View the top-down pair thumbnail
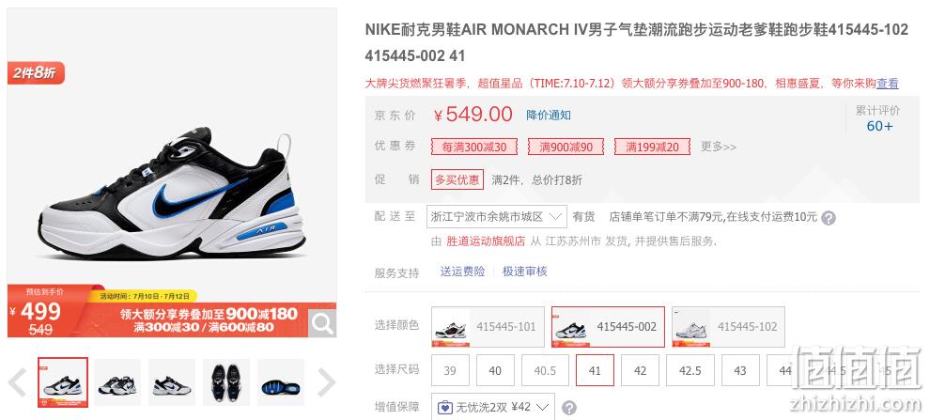The image size is (930, 420). (226, 382)
